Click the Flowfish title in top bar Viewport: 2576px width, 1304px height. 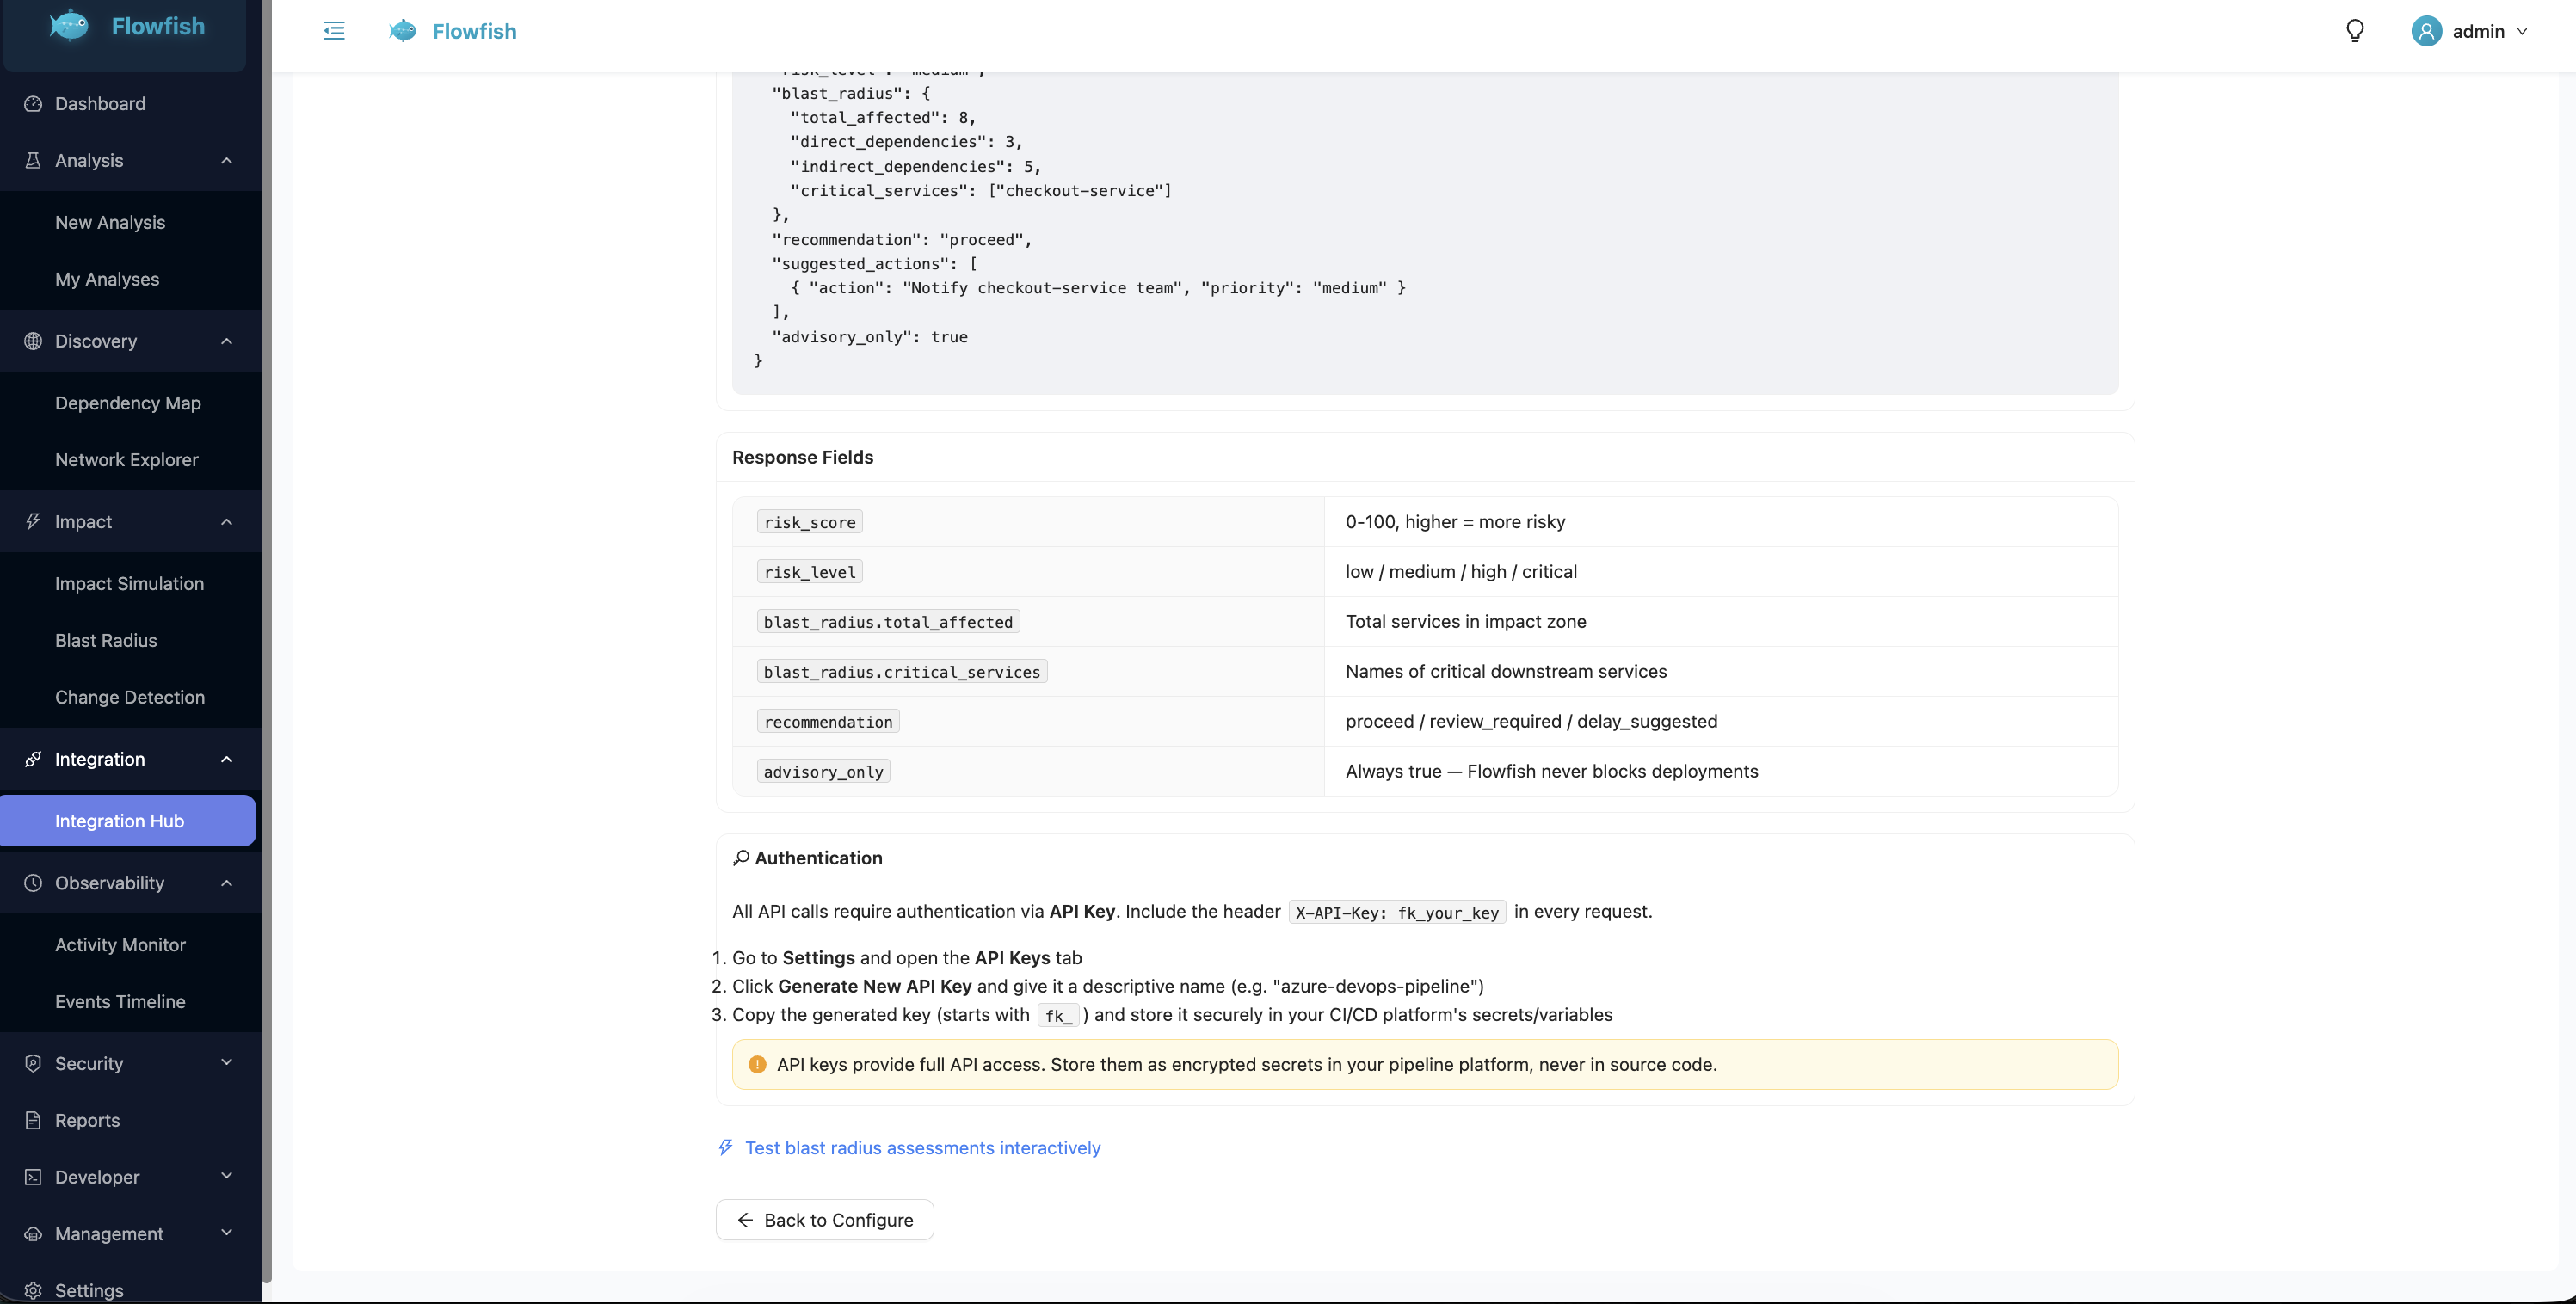474,31
